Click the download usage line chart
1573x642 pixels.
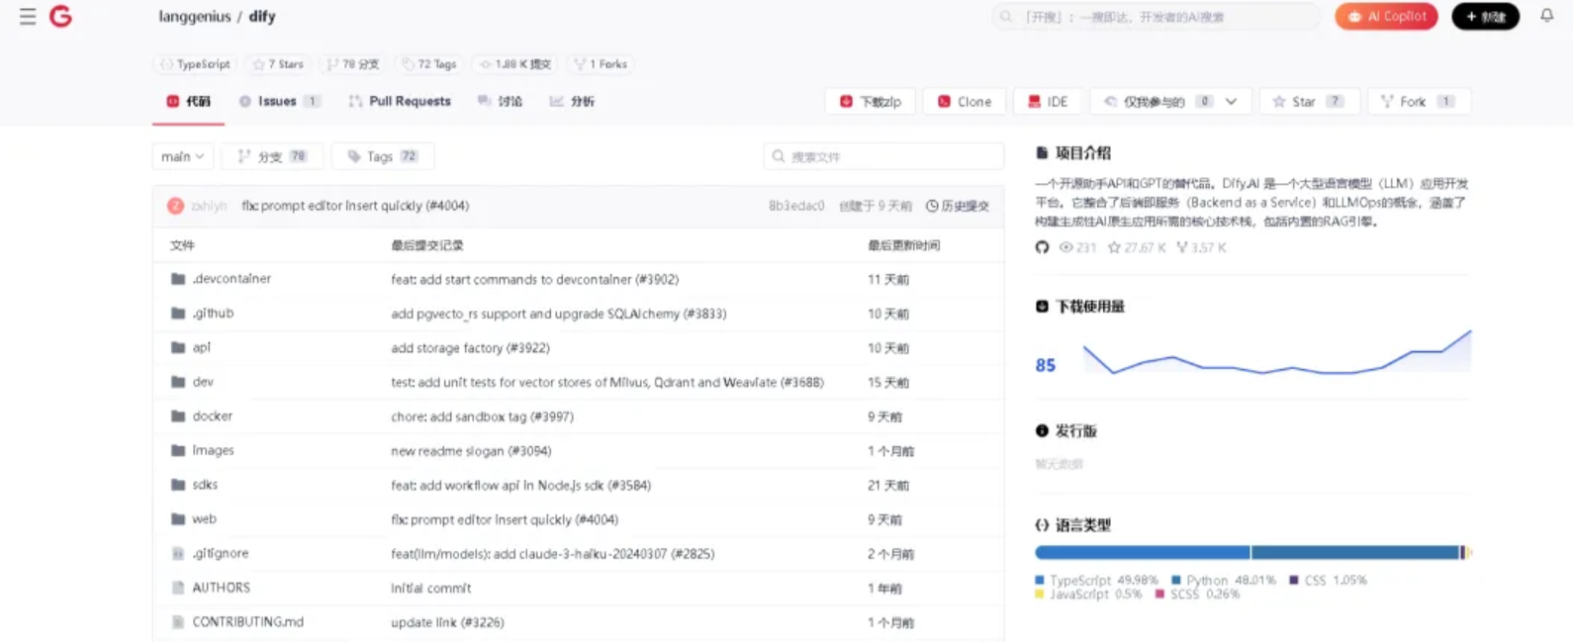click(1276, 352)
